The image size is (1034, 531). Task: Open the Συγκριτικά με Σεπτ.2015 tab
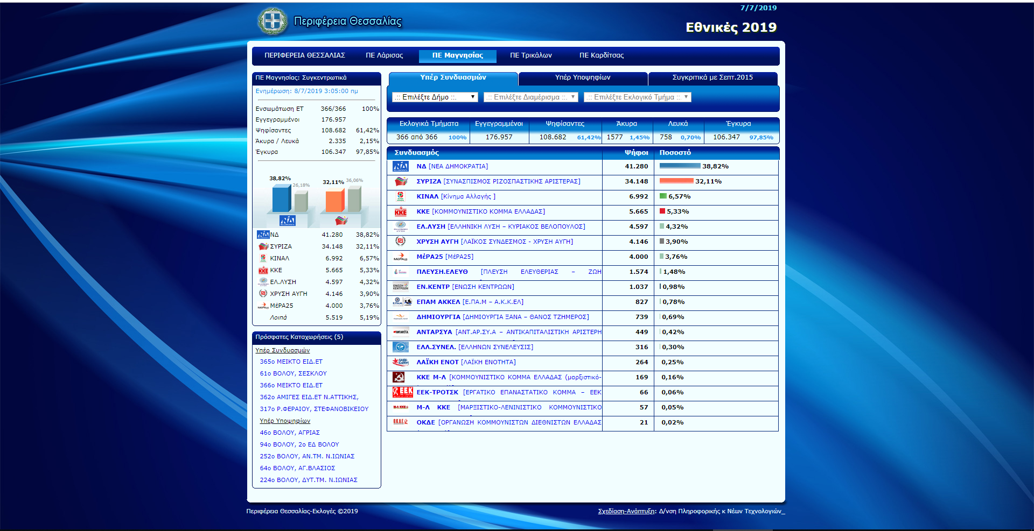point(712,78)
